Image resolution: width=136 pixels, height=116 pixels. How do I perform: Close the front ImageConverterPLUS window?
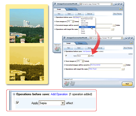[x=132, y=38]
